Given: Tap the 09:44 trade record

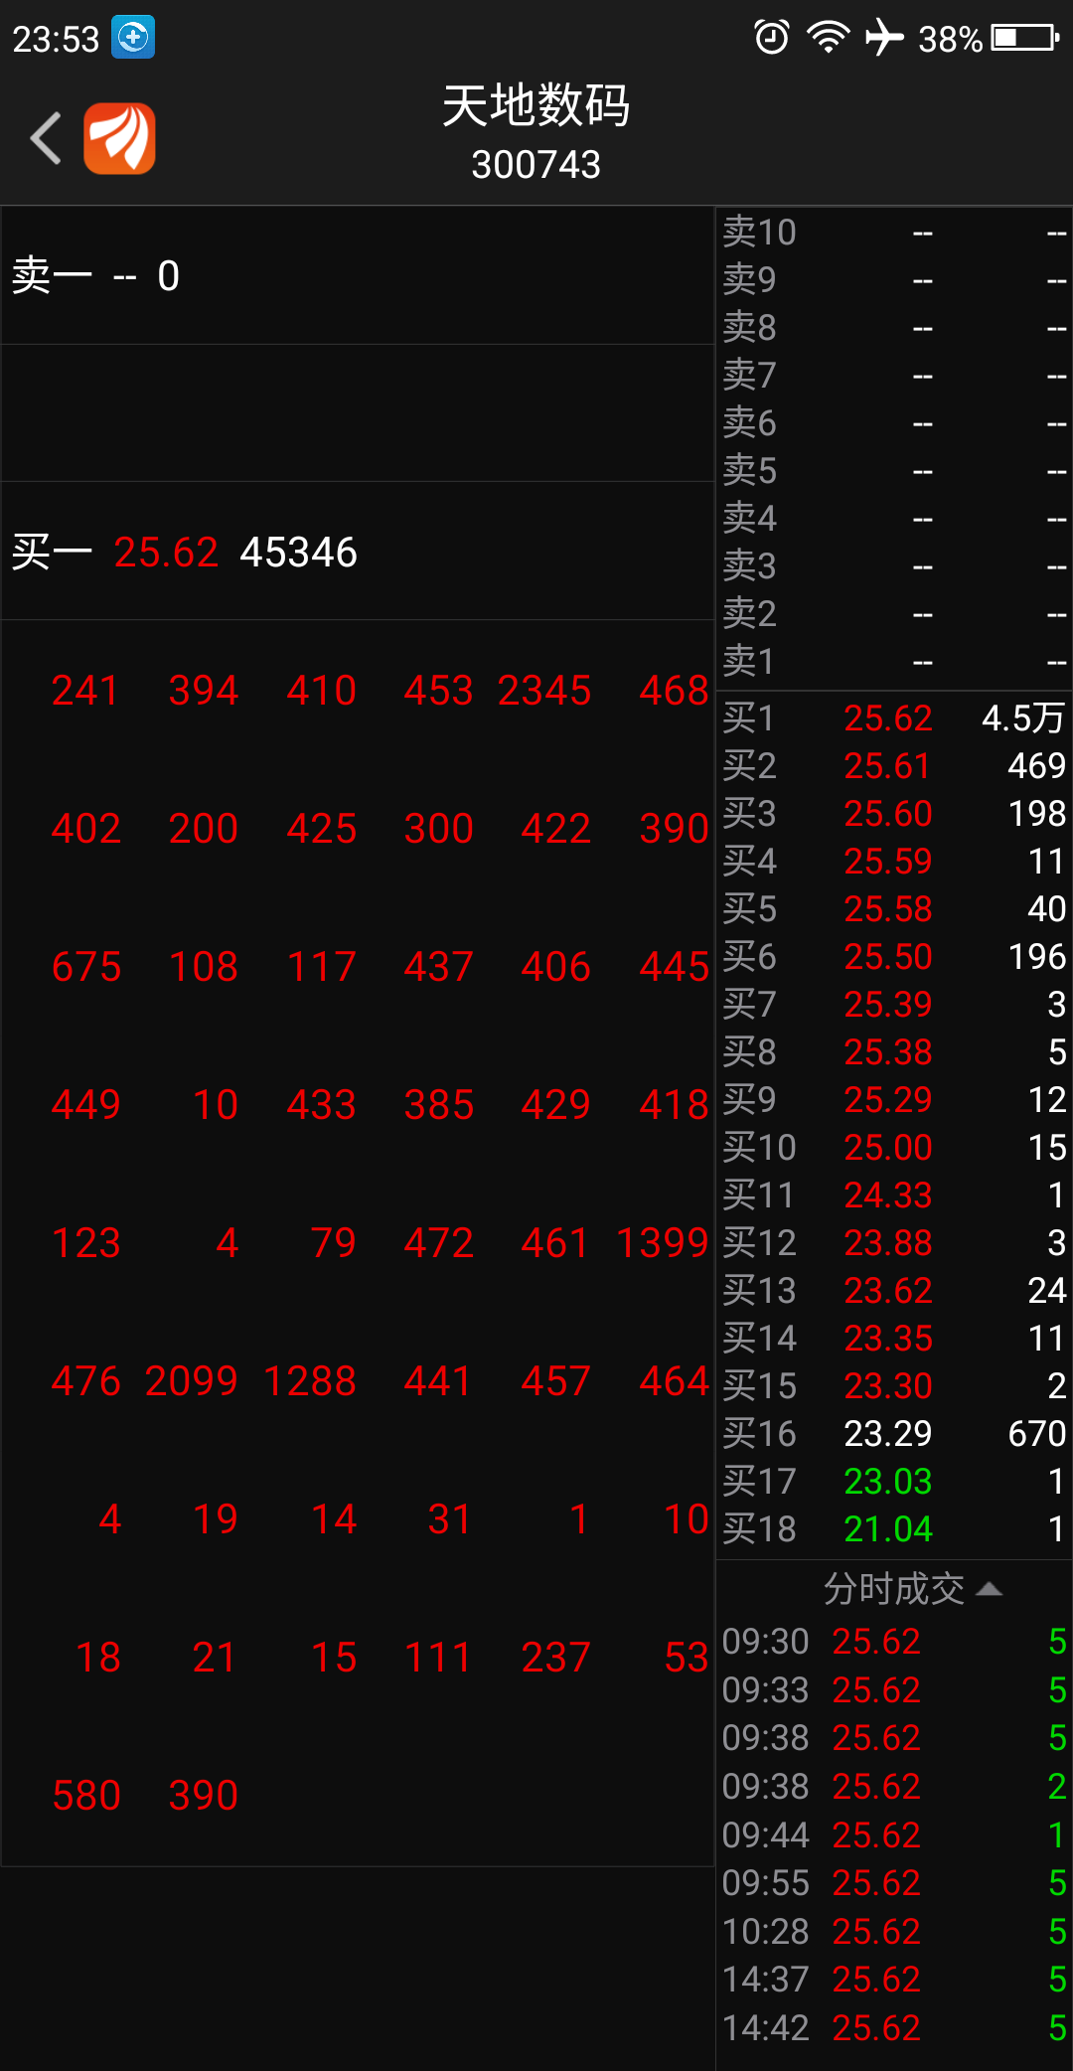Looking at the screenshot, I should click(x=894, y=1834).
